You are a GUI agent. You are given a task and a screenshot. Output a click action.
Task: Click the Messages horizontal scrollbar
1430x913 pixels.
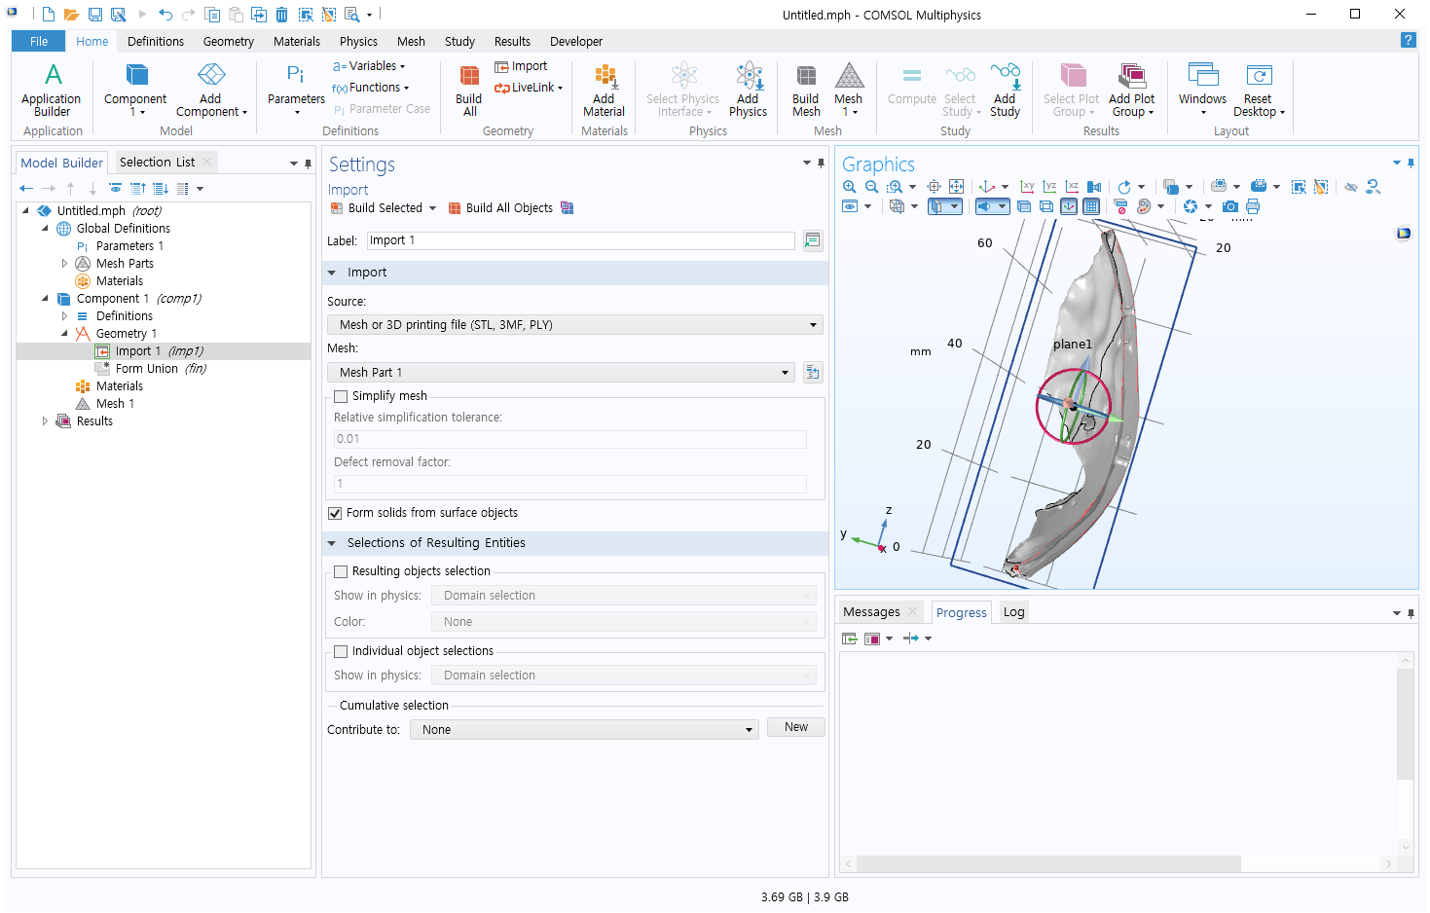pyautogui.click(x=1047, y=863)
